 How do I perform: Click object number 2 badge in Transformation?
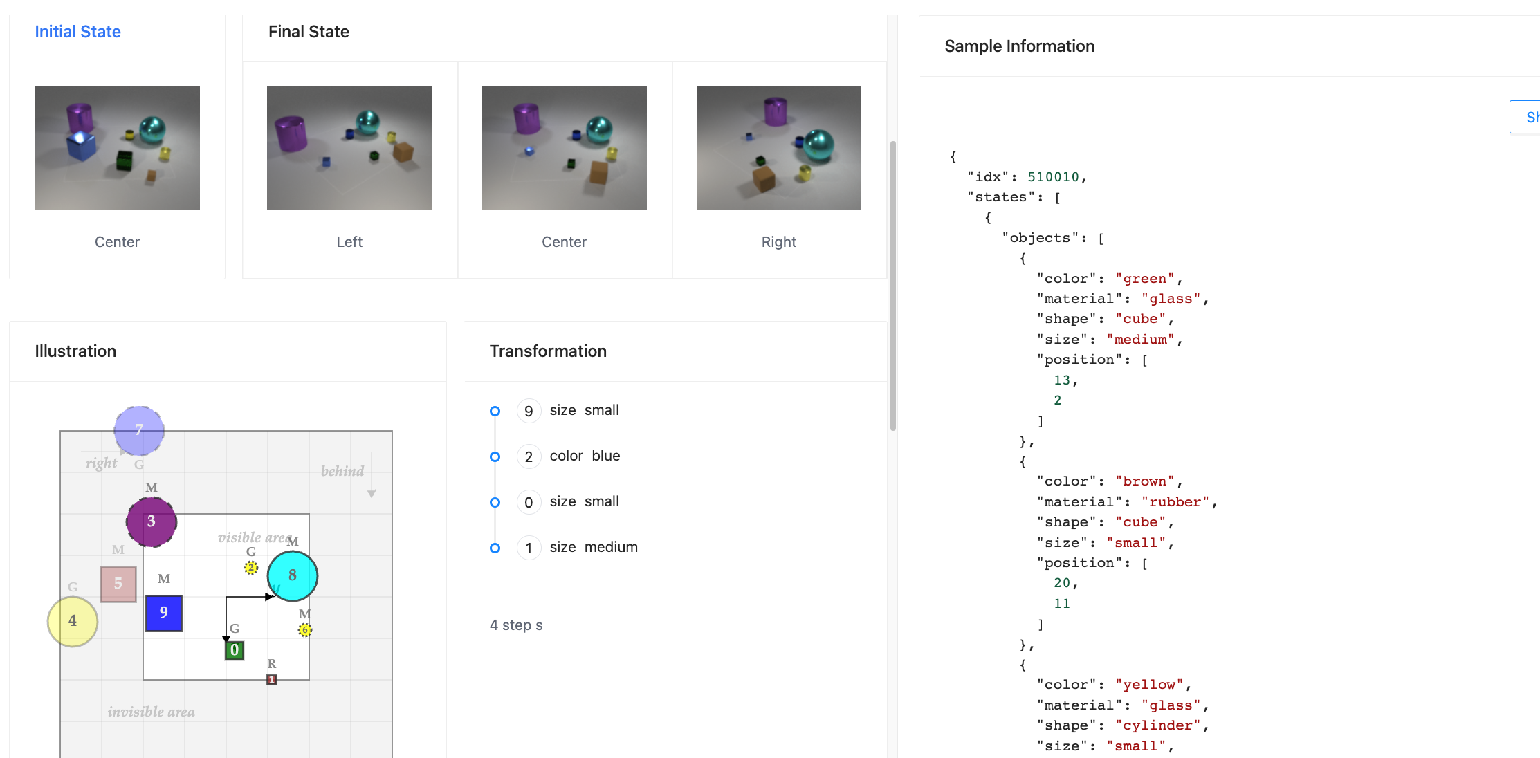(529, 456)
